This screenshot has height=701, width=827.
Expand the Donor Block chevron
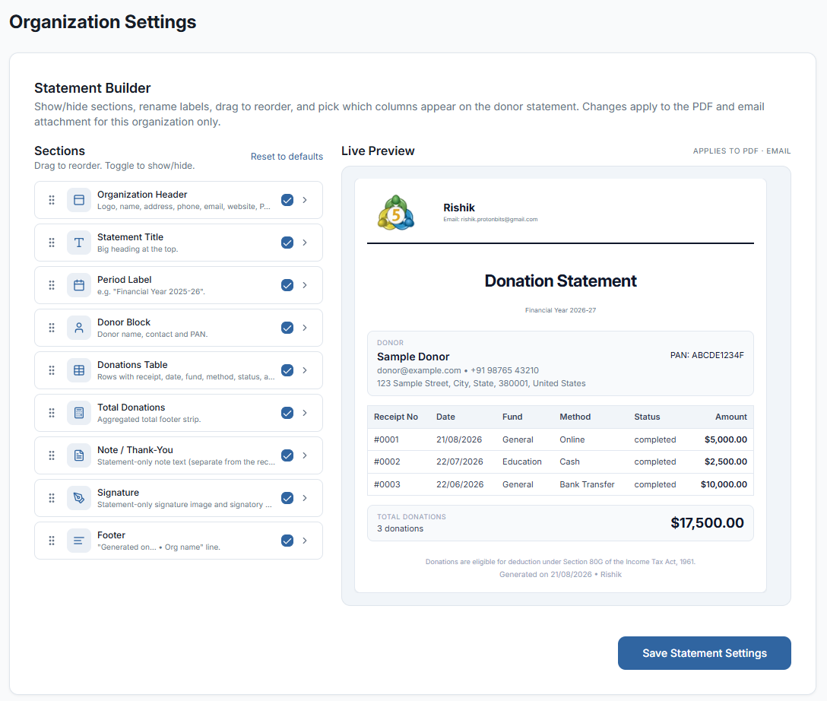point(305,328)
